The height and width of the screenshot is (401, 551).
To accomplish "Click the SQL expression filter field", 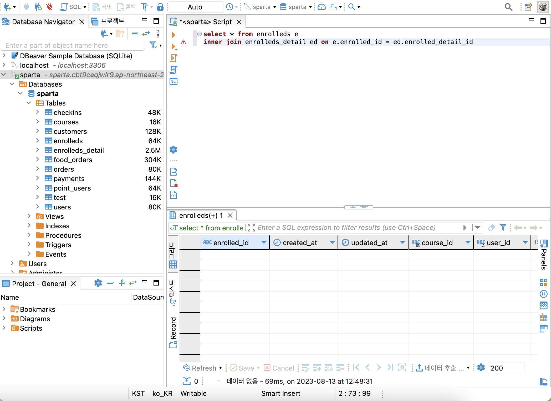I will [x=360, y=228].
